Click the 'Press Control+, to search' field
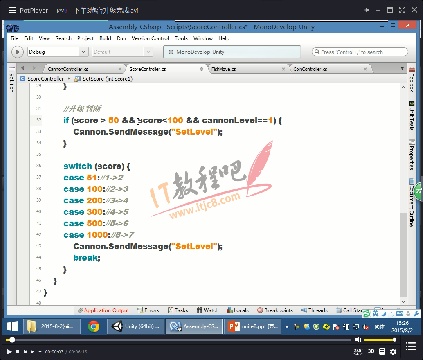This screenshot has width=423, height=360. pos(360,52)
